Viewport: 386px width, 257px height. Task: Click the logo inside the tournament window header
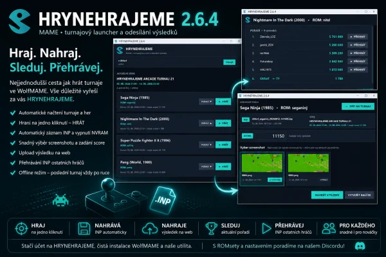click(120, 50)
